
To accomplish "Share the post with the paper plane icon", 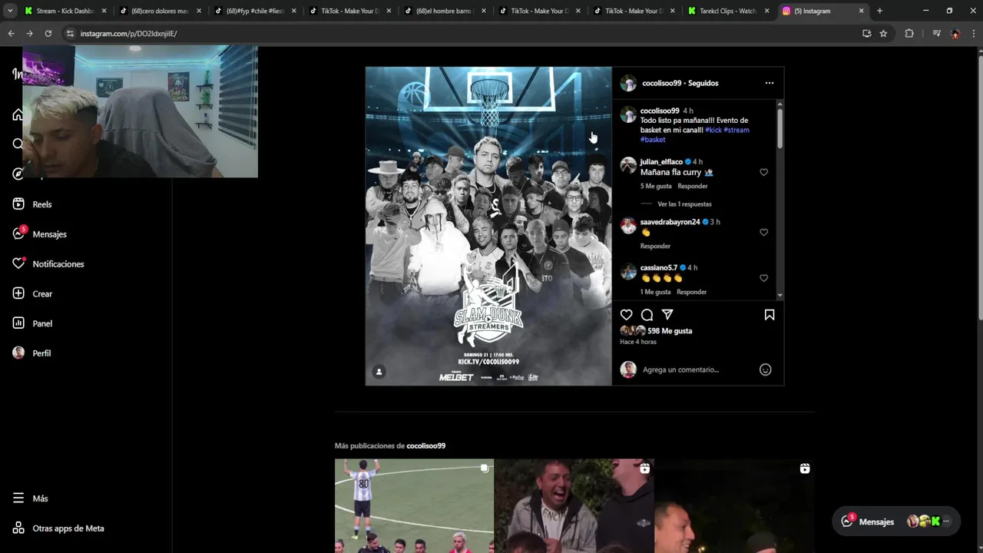I will [667, 315].
